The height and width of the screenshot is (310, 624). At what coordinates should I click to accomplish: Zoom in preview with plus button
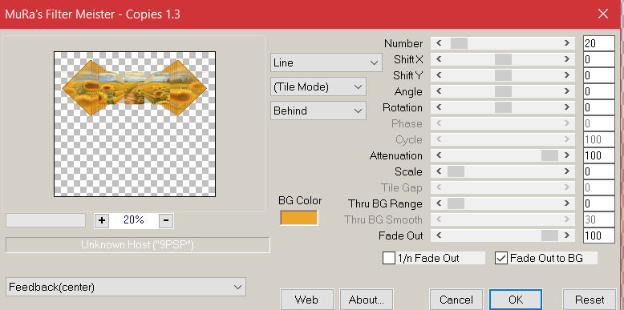coord(102,220)
